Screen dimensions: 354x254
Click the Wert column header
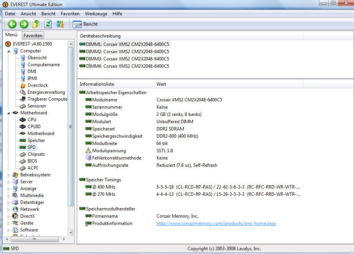coord(228,84)
